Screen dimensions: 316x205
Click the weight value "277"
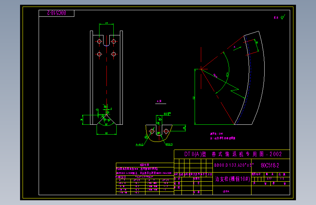(269, 179)
